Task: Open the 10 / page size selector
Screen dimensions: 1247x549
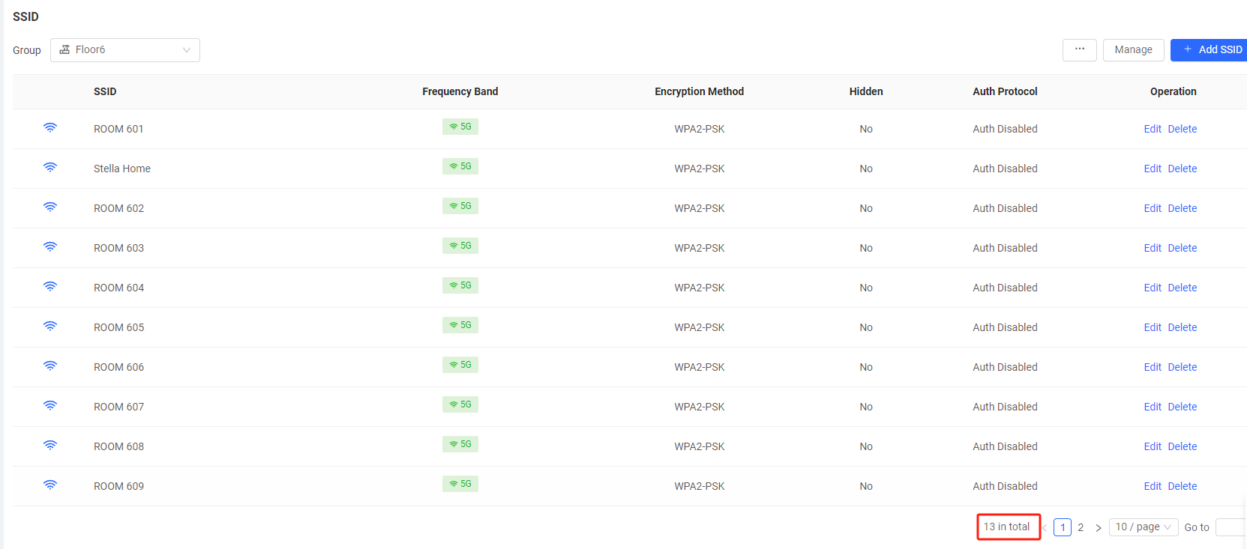Action: [x=1143, y=527]
